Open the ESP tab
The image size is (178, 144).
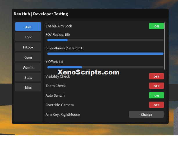[28, 37]
